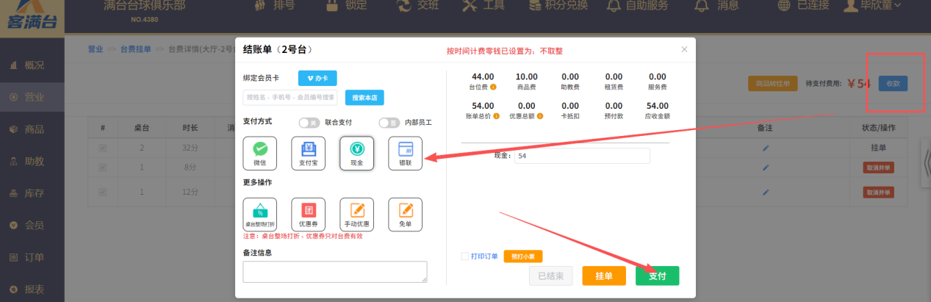Click the orange 挂单 hold button
The width and height of the screenshot is (931, 302).
604,276
